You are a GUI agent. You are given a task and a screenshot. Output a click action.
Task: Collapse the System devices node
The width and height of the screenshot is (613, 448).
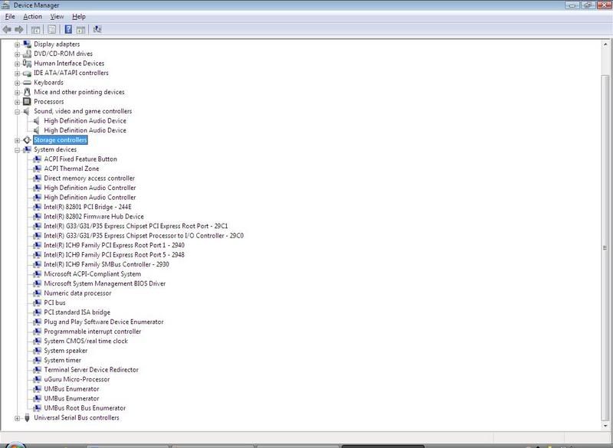17,150
